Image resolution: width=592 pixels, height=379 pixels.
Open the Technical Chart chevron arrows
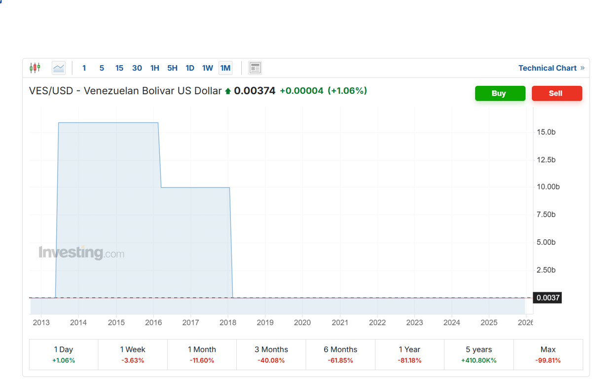click(x=583, y=68)
